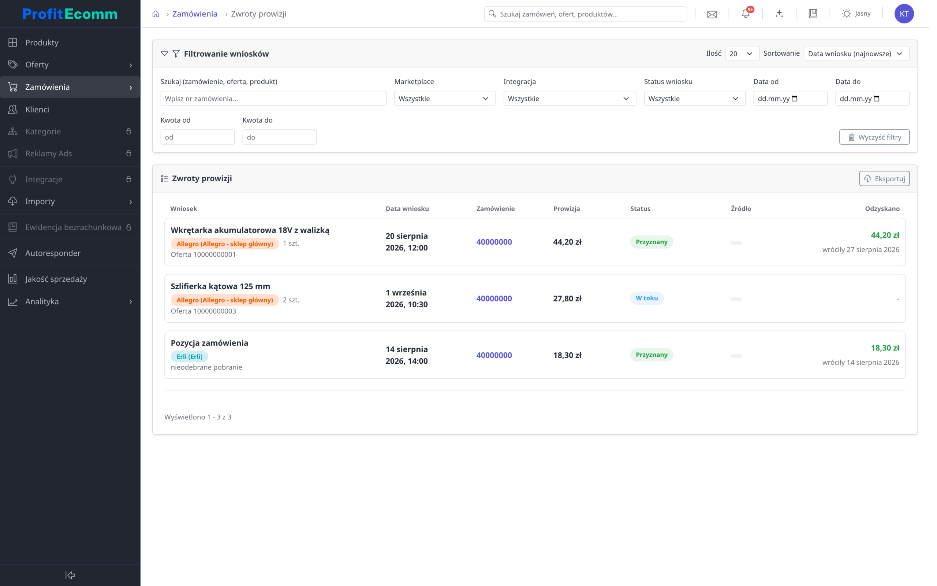Open the Marketplace Wszystkie dropdown
This screenshot has height=586, width=937.
click(444, 99)
